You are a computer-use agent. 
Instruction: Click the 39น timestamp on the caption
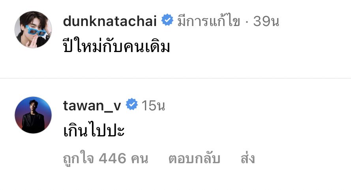pyautogui.click(x=266, y=21)
